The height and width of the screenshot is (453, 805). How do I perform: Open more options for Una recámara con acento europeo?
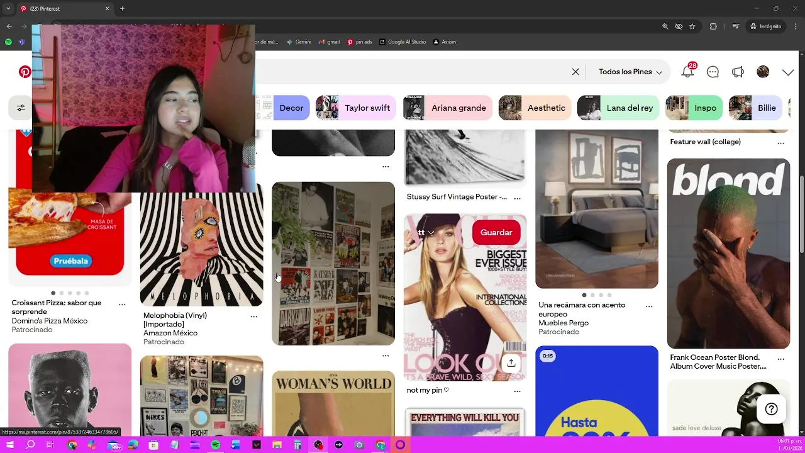[x=649, y=306]
